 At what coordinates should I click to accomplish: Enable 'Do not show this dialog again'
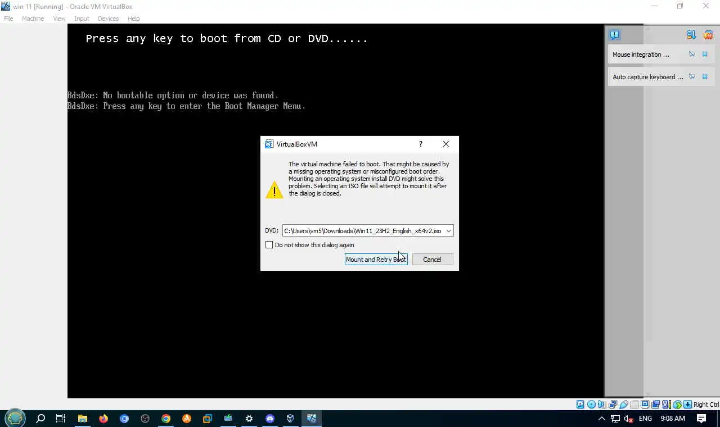269,245
